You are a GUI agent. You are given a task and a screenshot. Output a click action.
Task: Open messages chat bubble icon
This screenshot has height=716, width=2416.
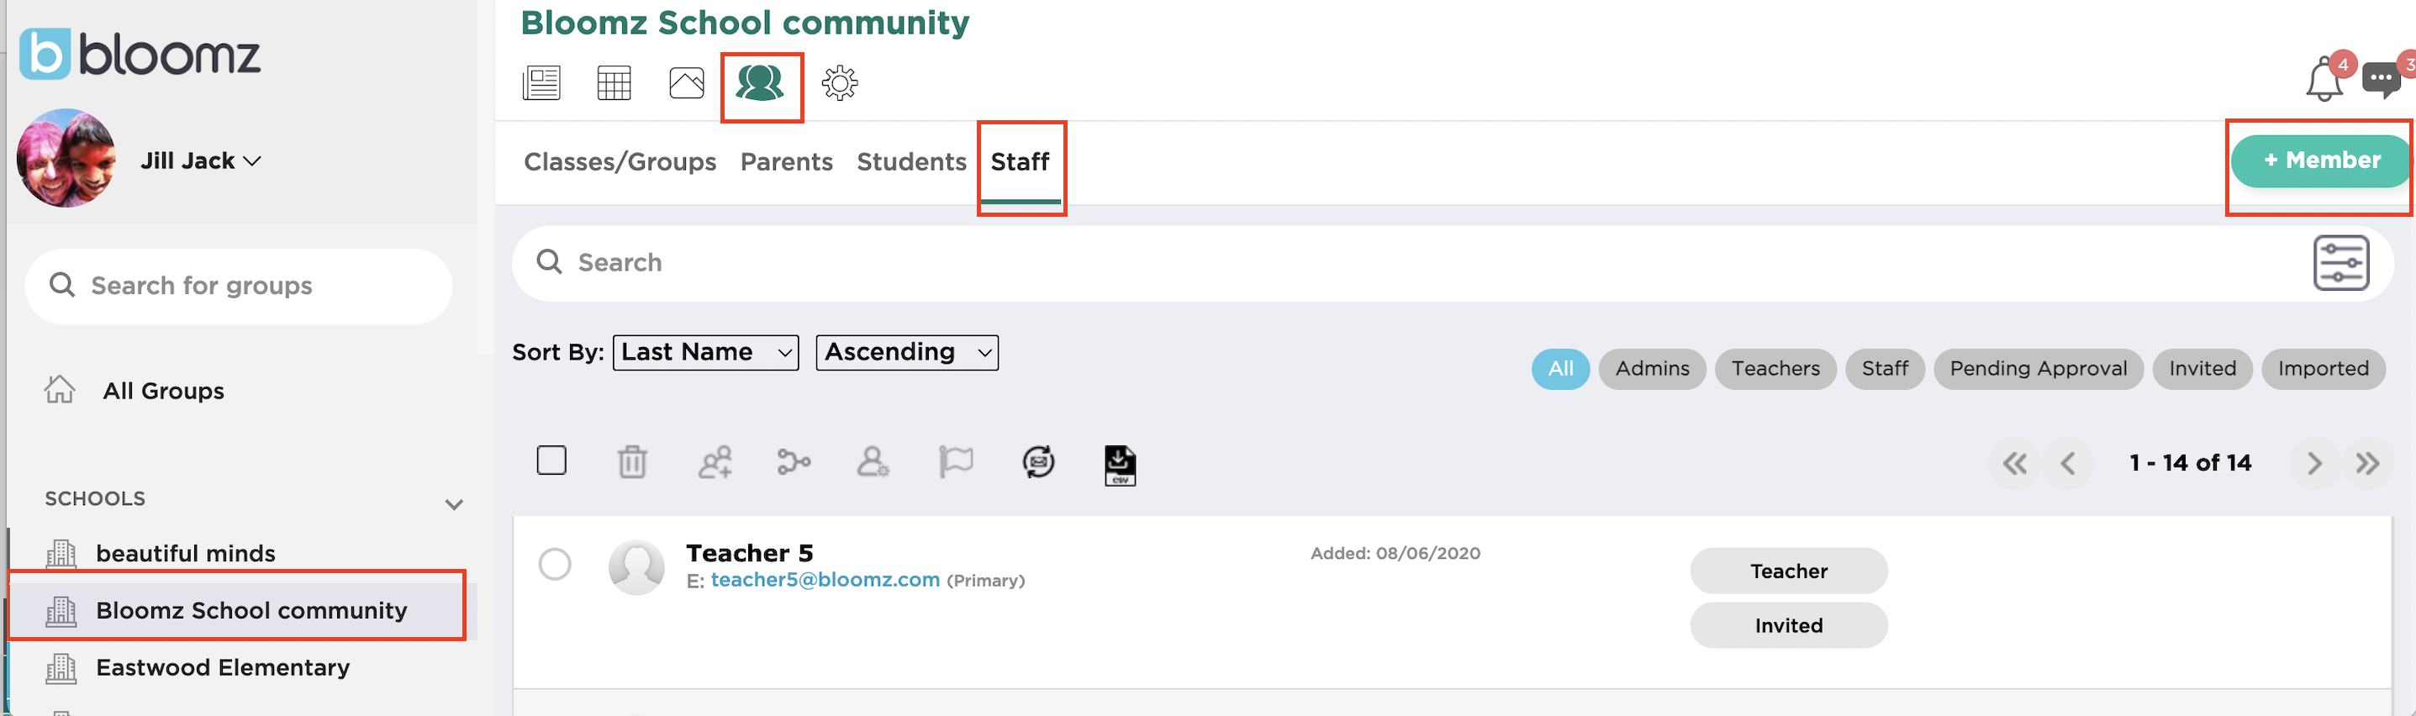pyautogui.click(x=2382, y=79)
